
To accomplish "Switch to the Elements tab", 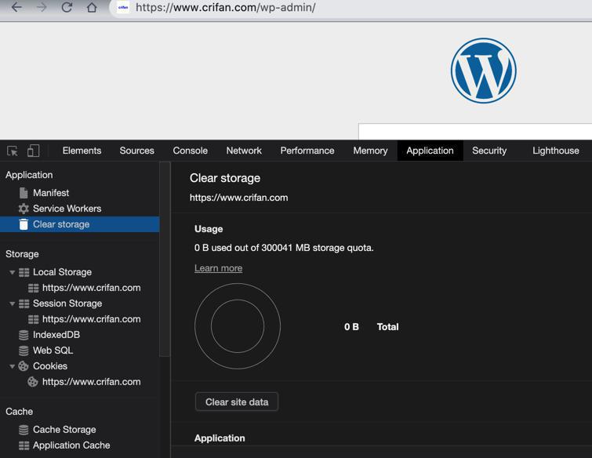I will click(x=82, y=151).
